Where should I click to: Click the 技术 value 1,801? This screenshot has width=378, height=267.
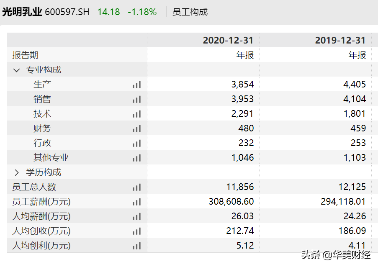tap(355, 114)
